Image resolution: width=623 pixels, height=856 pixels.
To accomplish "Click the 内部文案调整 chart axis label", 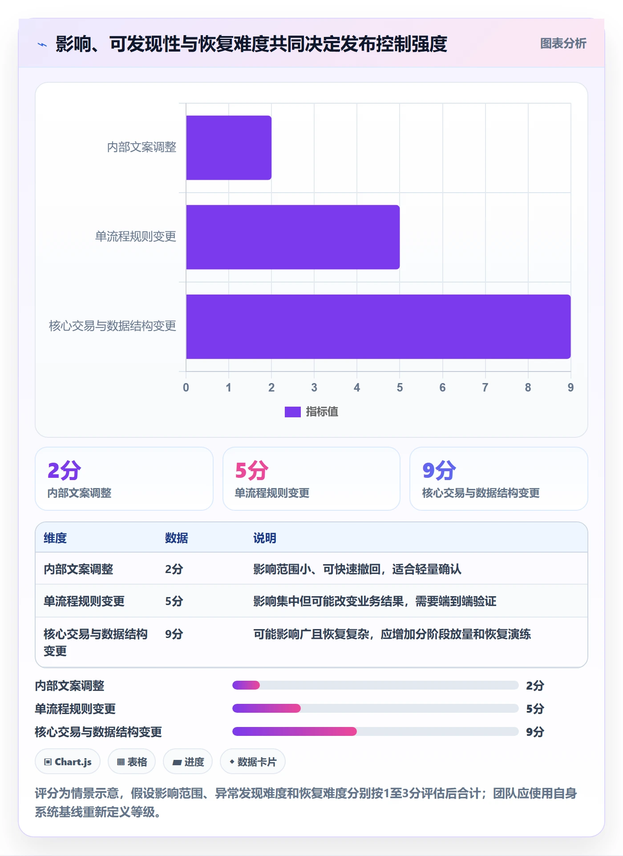I will [142, 147].
